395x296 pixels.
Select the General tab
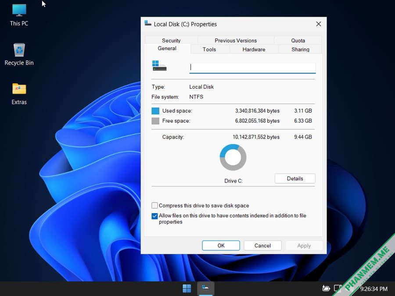tap(167, 48)
